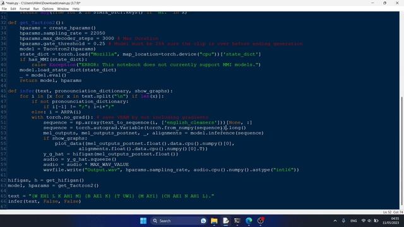Click the infer(text, False, False) call
This screenshot has height=227, width=404.
pyautogui.click(x=44, y=201)
